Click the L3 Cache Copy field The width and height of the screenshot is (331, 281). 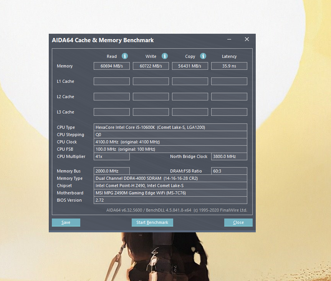[190, 112]
